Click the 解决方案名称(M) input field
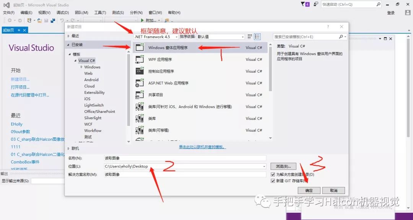Screen dimensions: 413x220 (x=185, y=174)
